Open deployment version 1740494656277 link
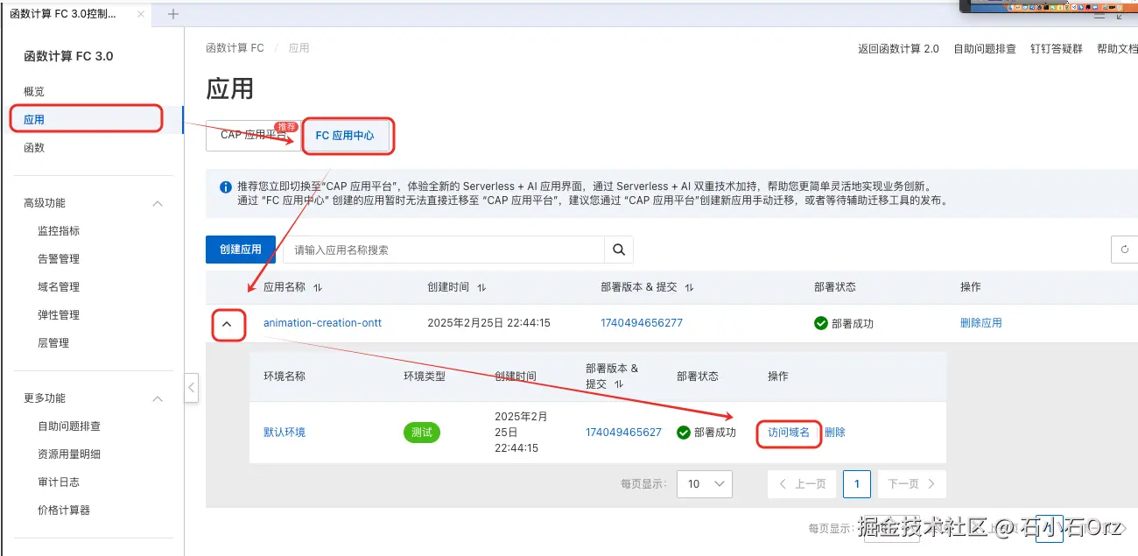The height and width of the screenshot is (556, 1138). (x=642, y=323)
